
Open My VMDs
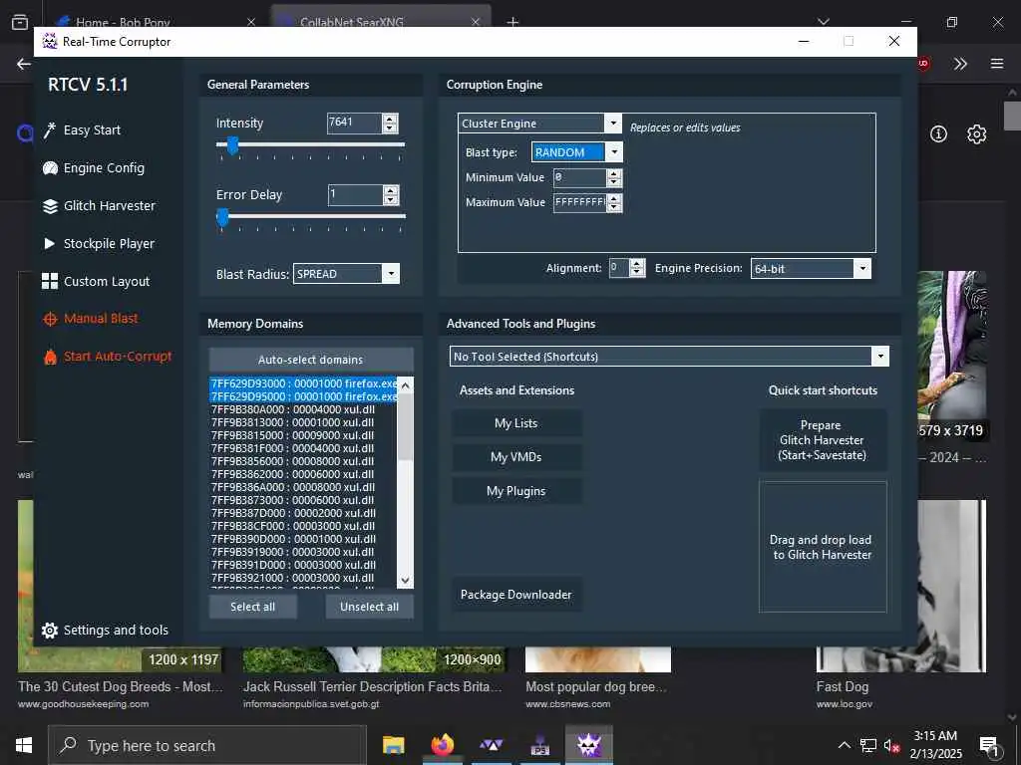[516, 456]
